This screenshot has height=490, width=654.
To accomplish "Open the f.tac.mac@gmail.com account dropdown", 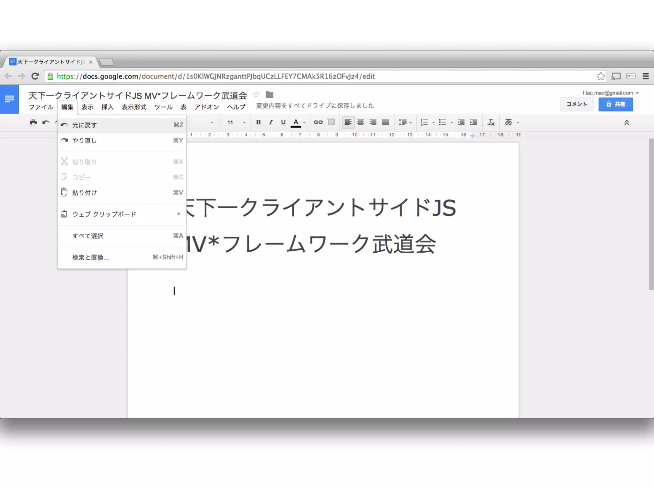I will (610, 93).
